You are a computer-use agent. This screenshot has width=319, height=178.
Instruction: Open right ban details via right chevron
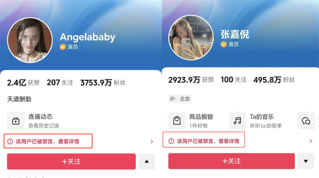coord(311,141)
